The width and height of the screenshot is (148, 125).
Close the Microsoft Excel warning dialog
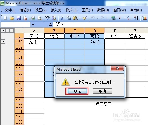click(x=117, y=68)
